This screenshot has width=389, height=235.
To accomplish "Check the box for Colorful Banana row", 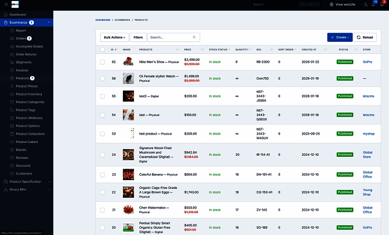I will (103, 174).
